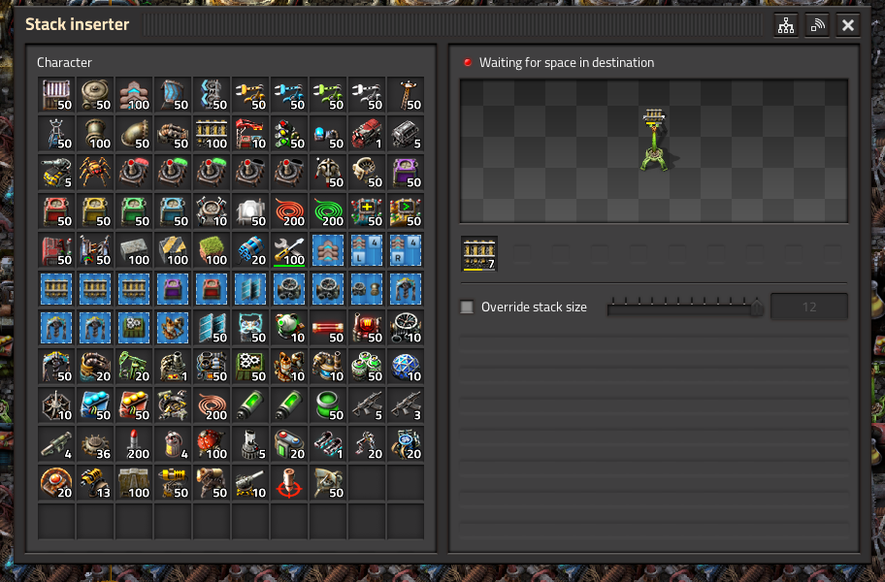The height and width of the screenshot is (582, 885).
Task: Pick up the green pumpjack stack of 20
Action: click(x=134, y=367)
